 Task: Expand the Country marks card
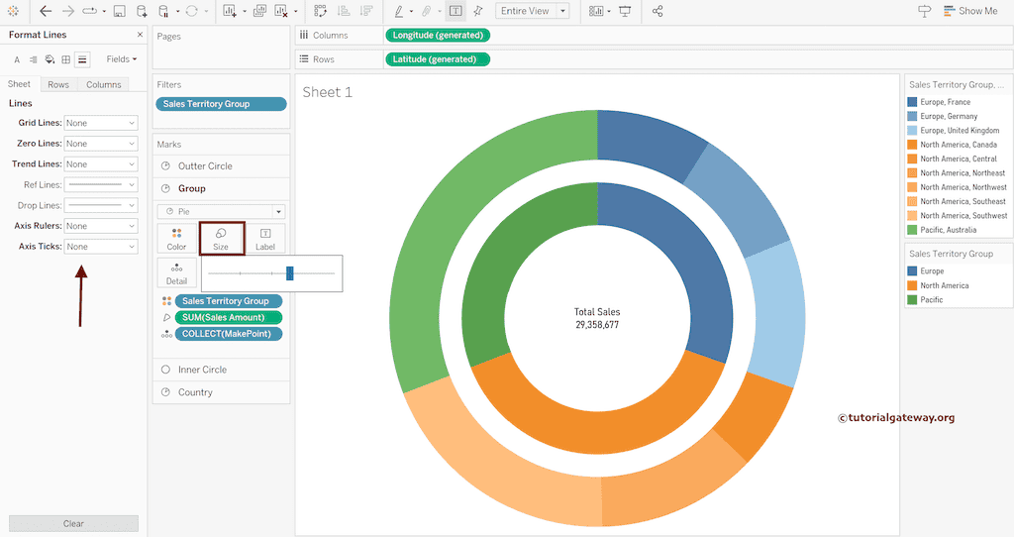pos(221,392)
